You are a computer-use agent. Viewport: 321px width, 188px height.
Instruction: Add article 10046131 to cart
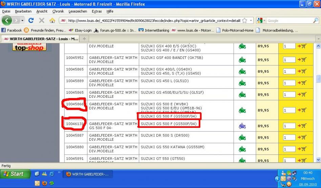click(x=302, y=126)
